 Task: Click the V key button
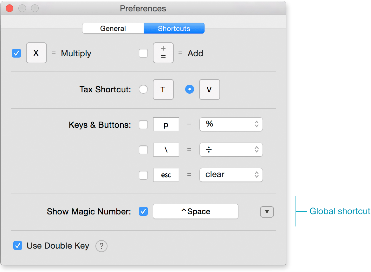click(x=209, y=90)
